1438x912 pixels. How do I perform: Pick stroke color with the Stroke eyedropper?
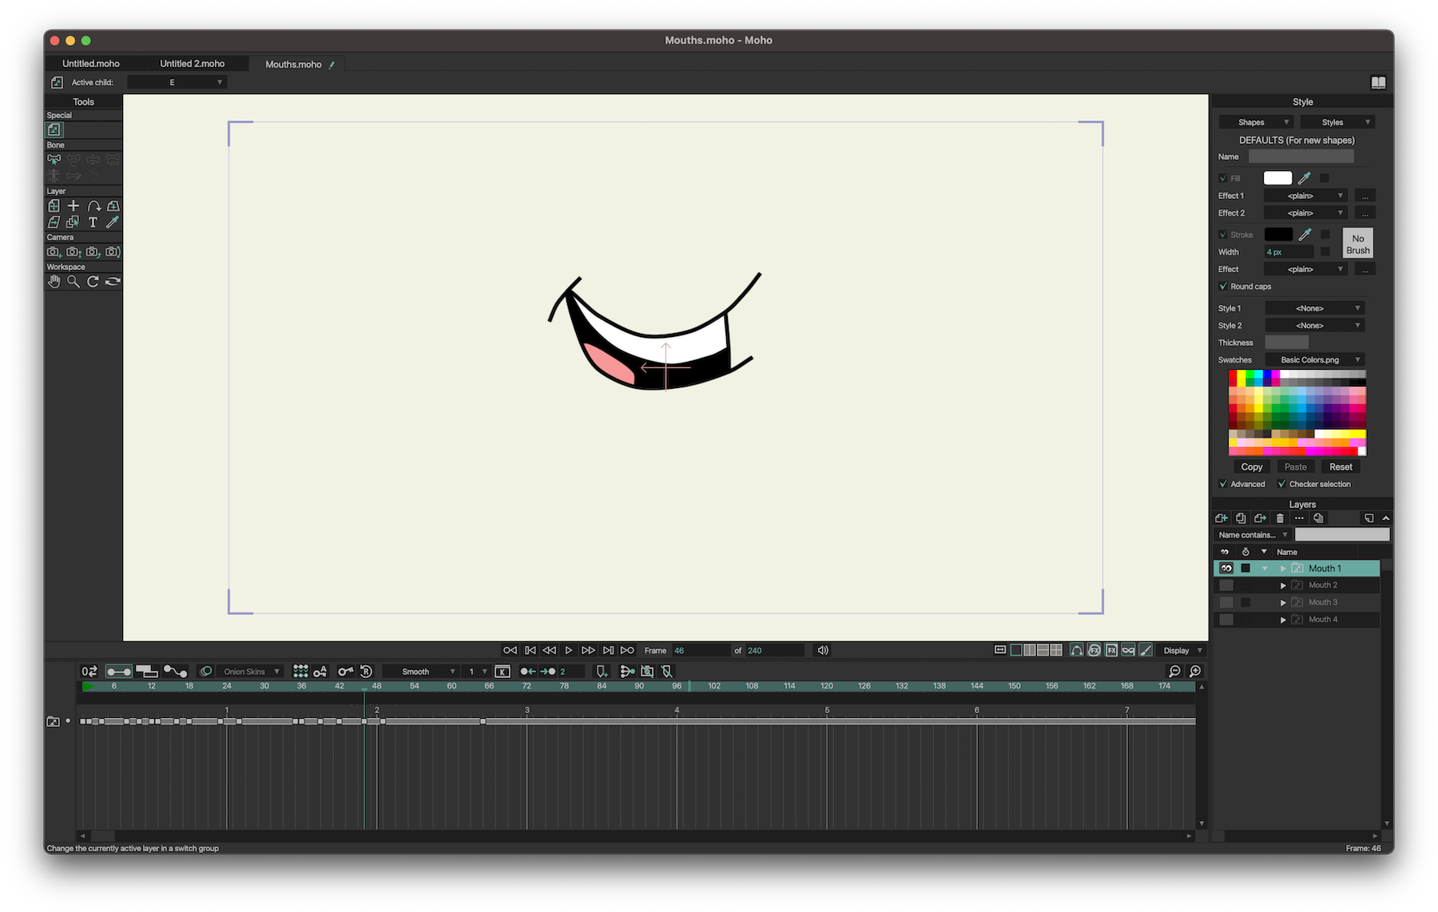[x=1305, y=235]
